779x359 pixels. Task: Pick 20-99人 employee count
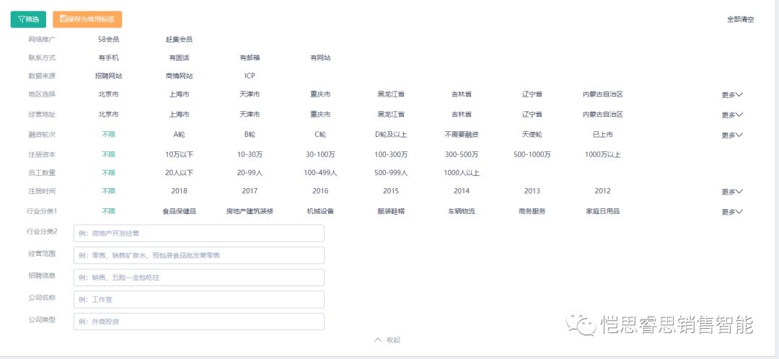(x=250, y=173)
